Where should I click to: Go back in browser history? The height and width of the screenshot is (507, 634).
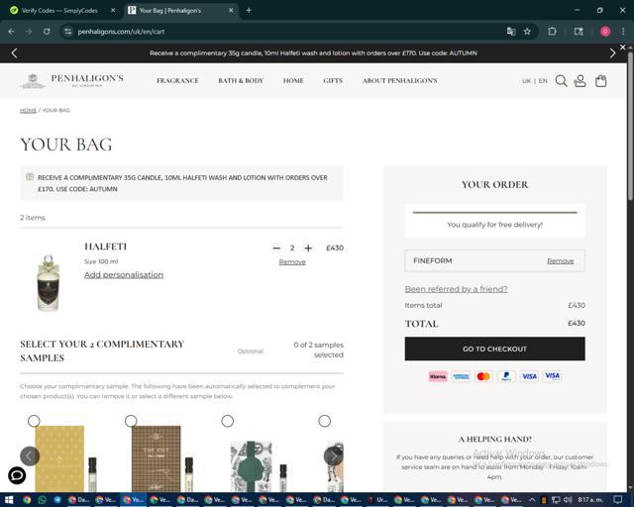(x=11, y=31)
